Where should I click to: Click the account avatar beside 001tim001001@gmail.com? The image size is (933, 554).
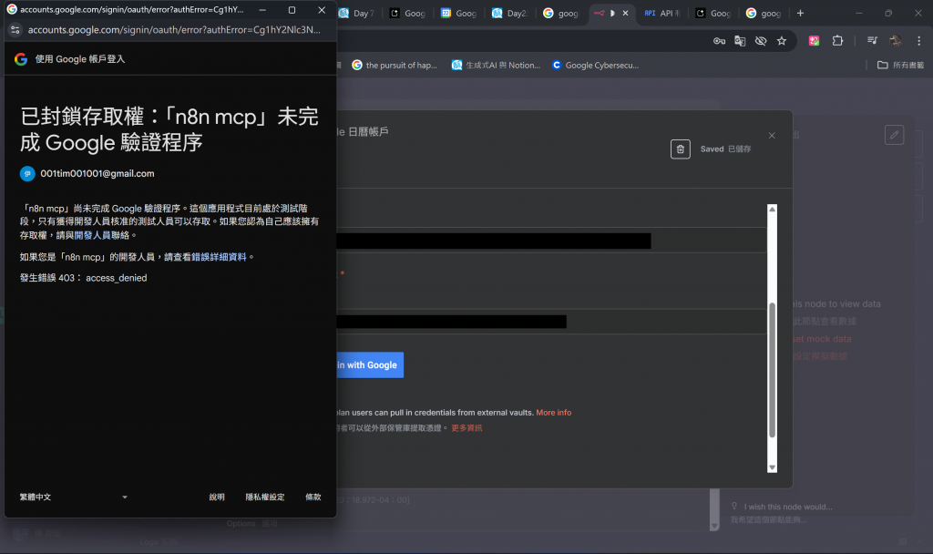27,174
